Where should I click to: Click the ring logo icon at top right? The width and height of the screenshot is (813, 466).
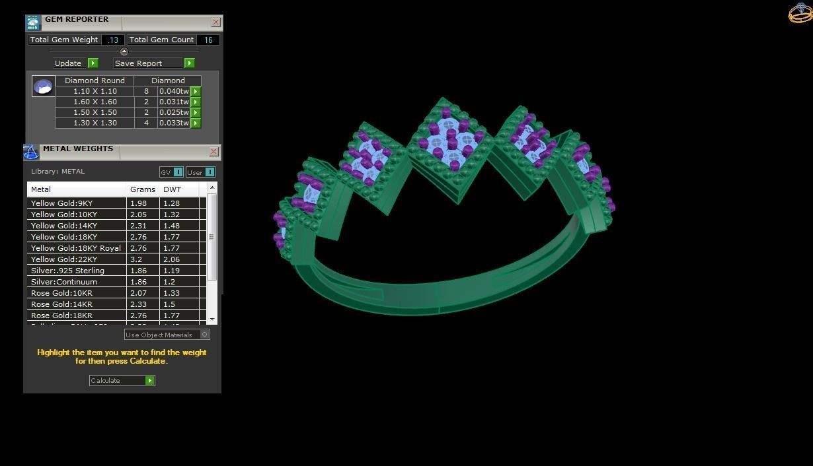800,13
